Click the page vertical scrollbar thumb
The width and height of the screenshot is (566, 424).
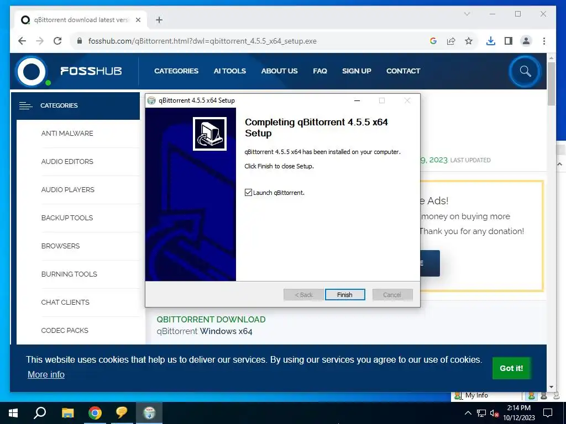[551, 84]
